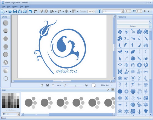
Task: Open the color filter All dropdown
Action: (18, 114)
